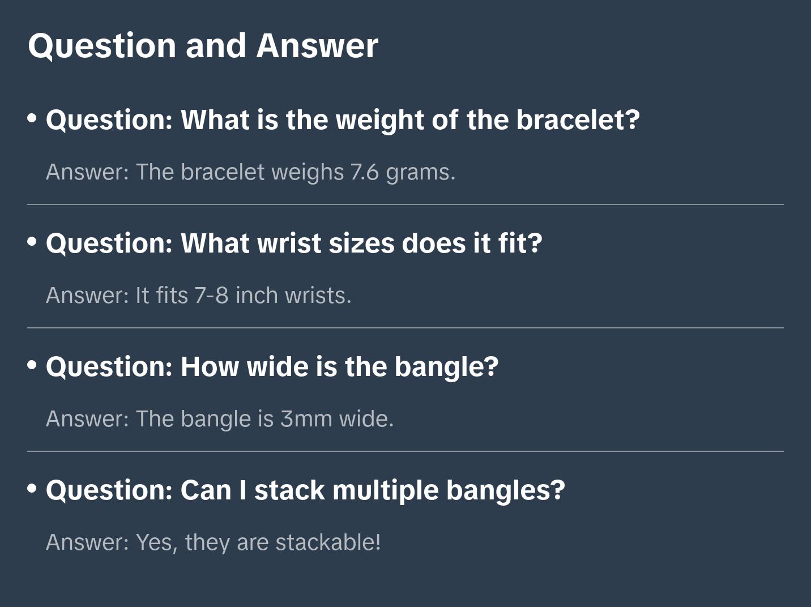
Task: Click the bullet beside the bracelet weight question
Action: pos(32,119)
